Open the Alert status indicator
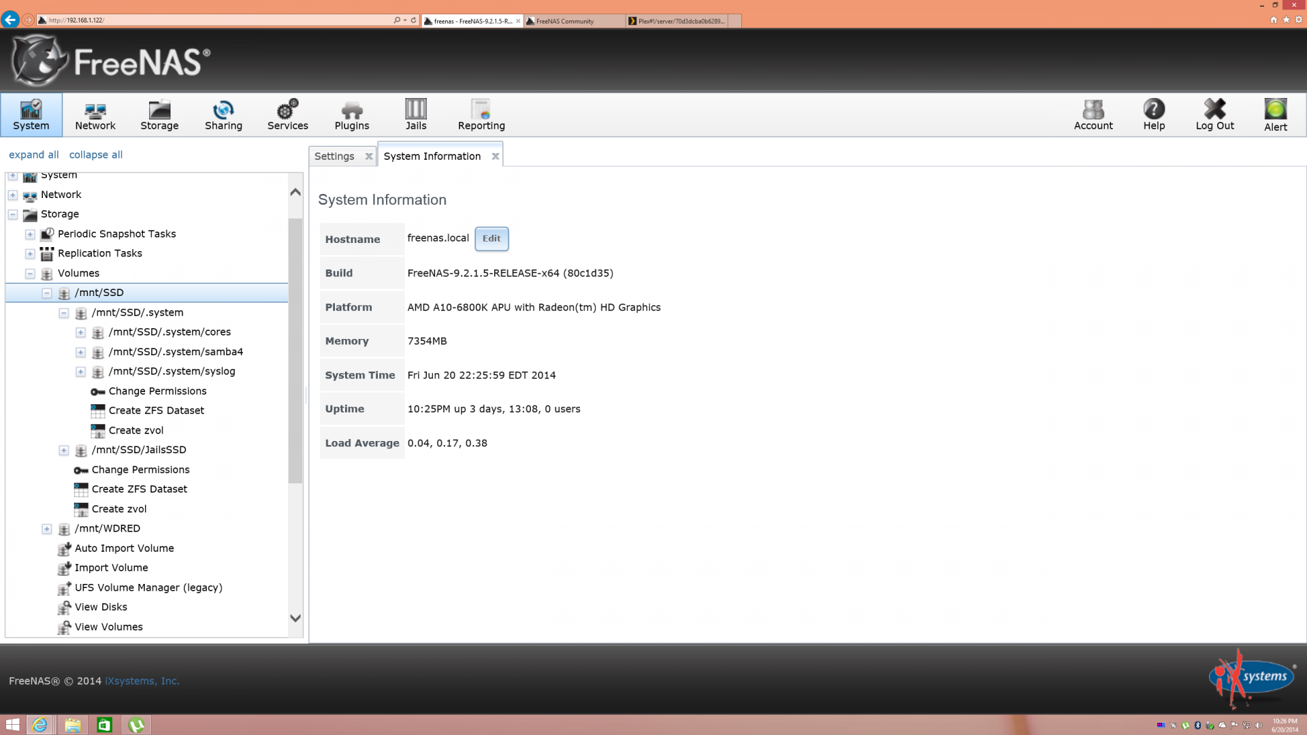1307x735 pixels. point(1276,115)
